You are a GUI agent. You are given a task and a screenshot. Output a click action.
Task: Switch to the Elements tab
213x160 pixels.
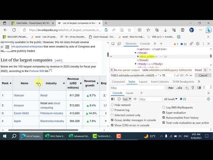click(x=131, y=44)
